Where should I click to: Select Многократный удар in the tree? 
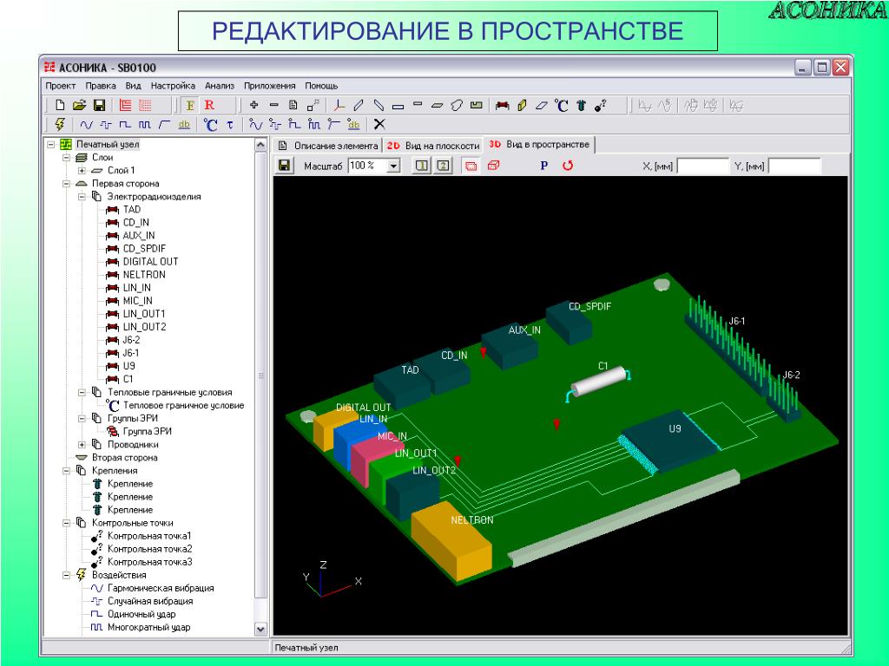[x=149, y=627]
